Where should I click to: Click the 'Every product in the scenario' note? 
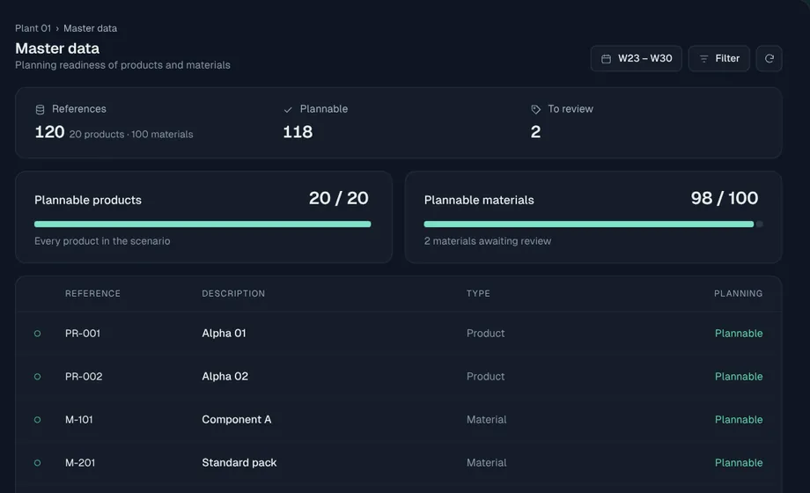click(x=102, y=241)
